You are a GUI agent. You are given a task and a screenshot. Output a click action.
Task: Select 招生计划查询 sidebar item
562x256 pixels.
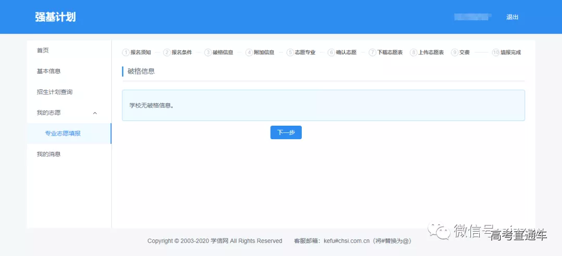click(x=54, y=92)
